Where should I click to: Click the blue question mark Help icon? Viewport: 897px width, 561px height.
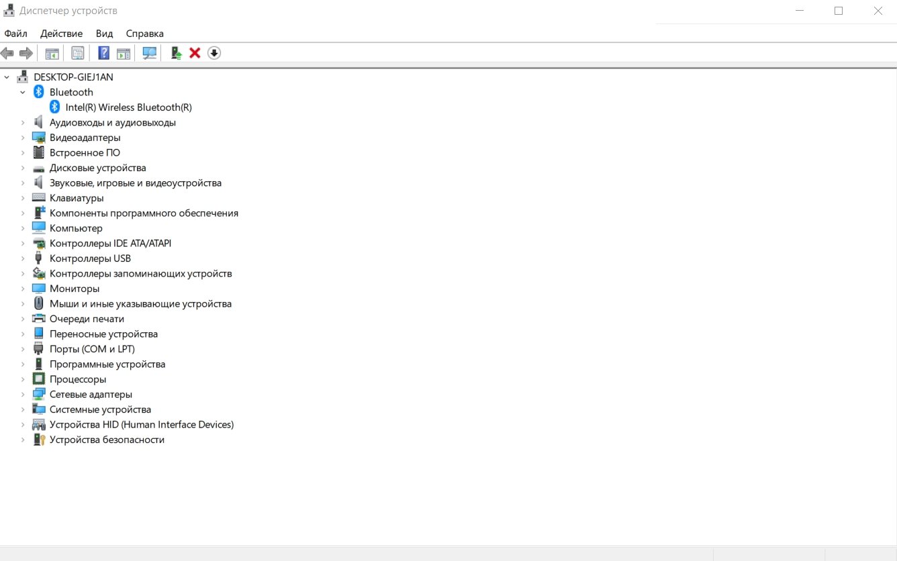[104, 53]
